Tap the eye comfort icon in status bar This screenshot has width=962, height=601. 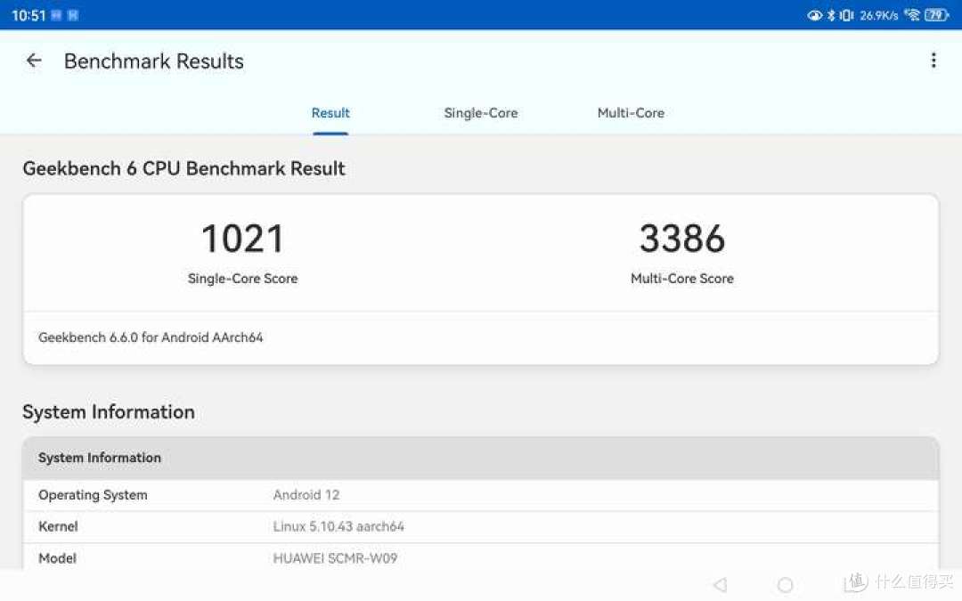tap(814, 15)
